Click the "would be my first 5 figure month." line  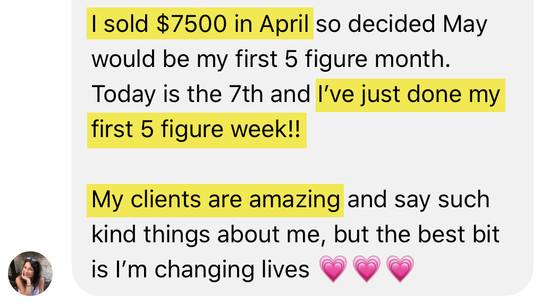click(x=270, y=59)
